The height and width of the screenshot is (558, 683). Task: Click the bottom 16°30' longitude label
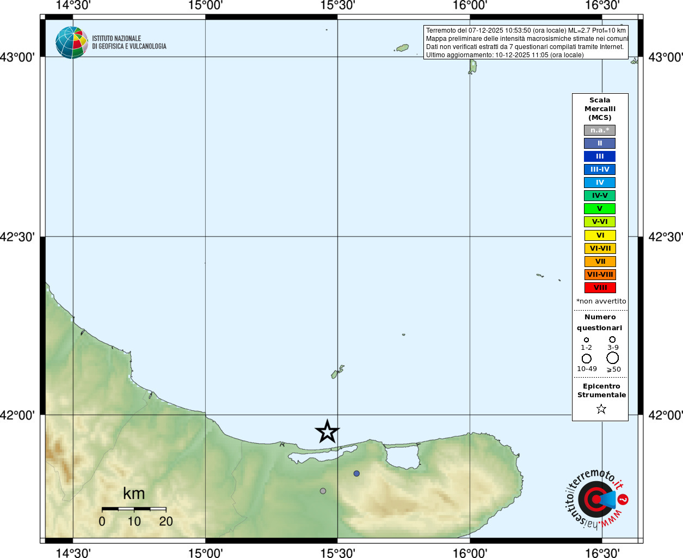point(602,553)
